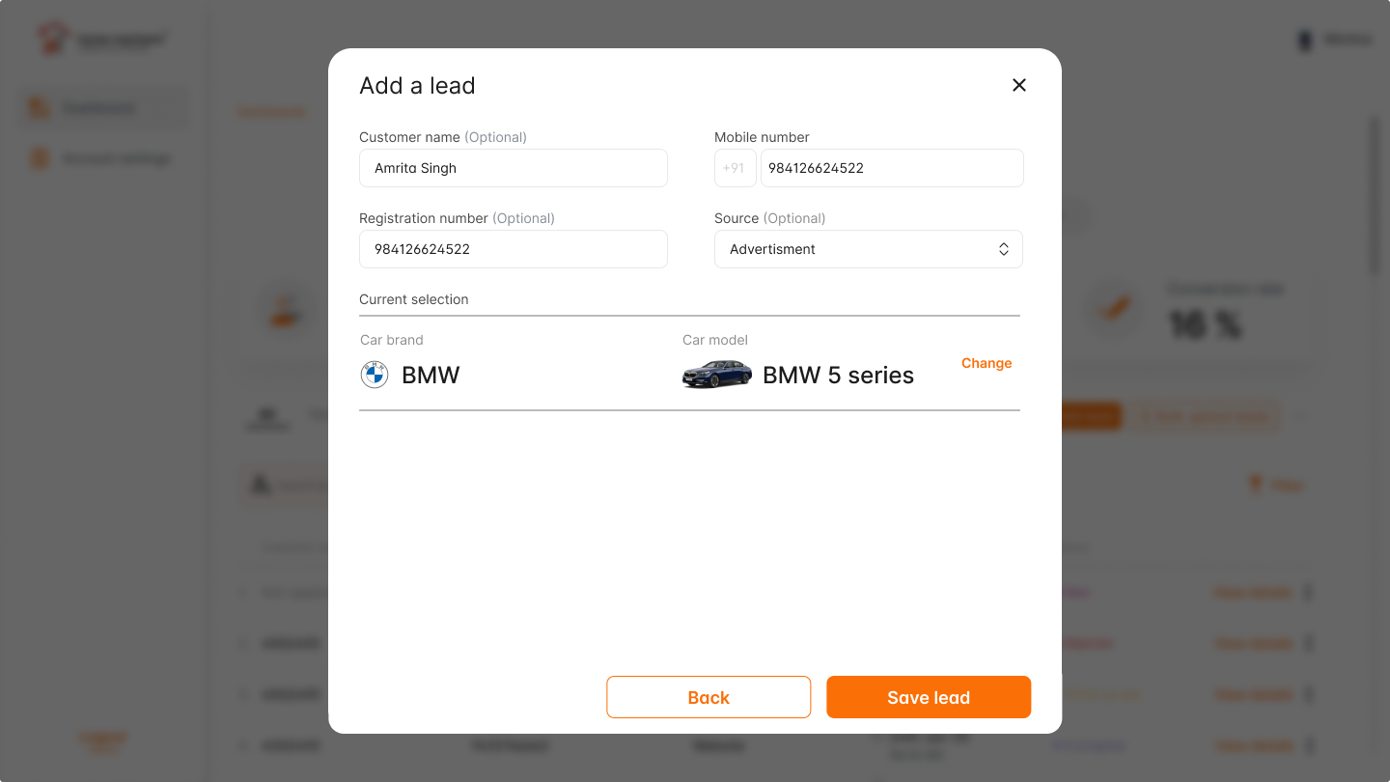Click the page's vertical scrollbar

click(x=1376, y=193)
